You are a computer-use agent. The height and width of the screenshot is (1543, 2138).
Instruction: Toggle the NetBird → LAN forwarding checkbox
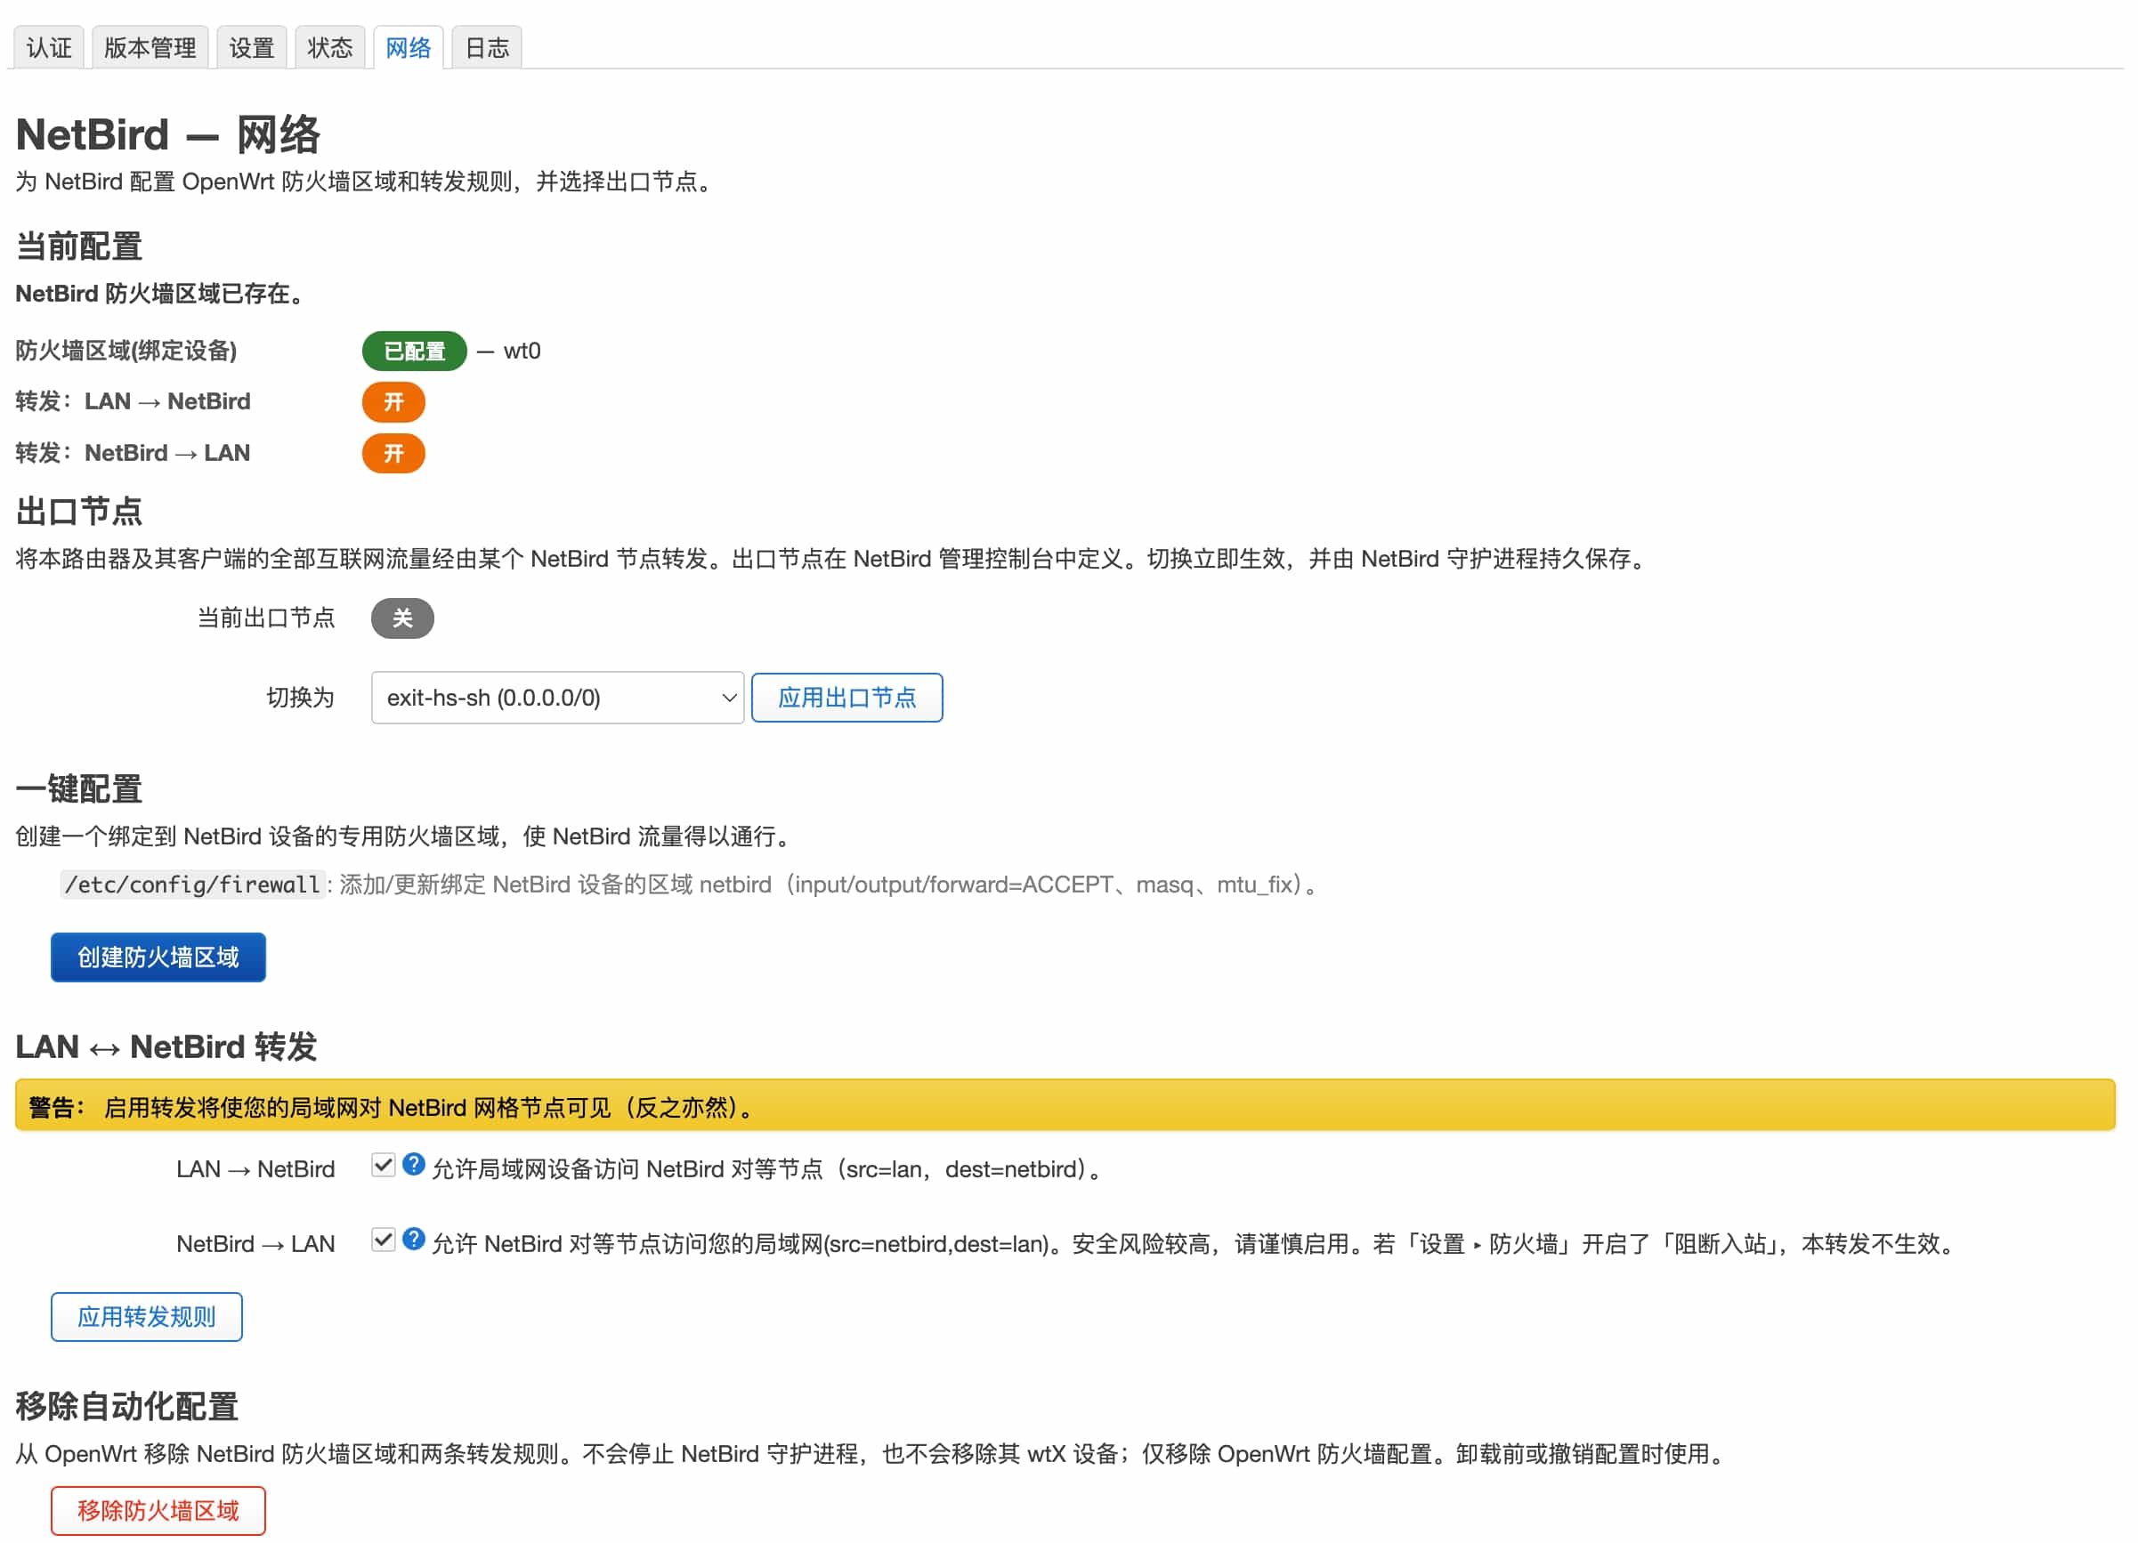point(383,1240)
